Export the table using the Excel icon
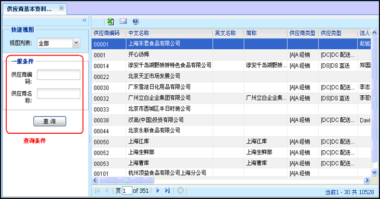 (x=111, y=22)
